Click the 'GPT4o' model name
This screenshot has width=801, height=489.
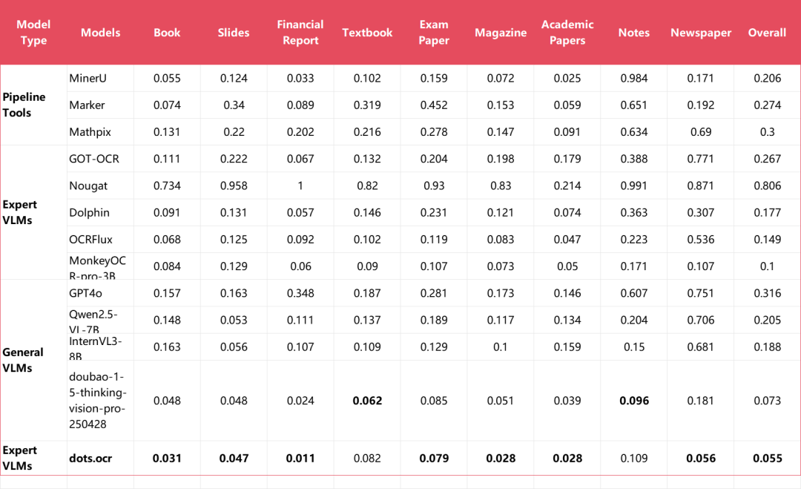click(x=85, y=293)
